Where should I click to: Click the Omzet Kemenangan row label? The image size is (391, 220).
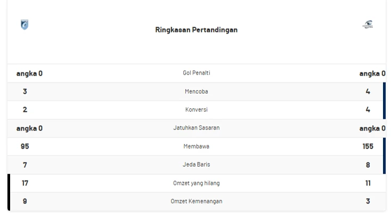196,201
